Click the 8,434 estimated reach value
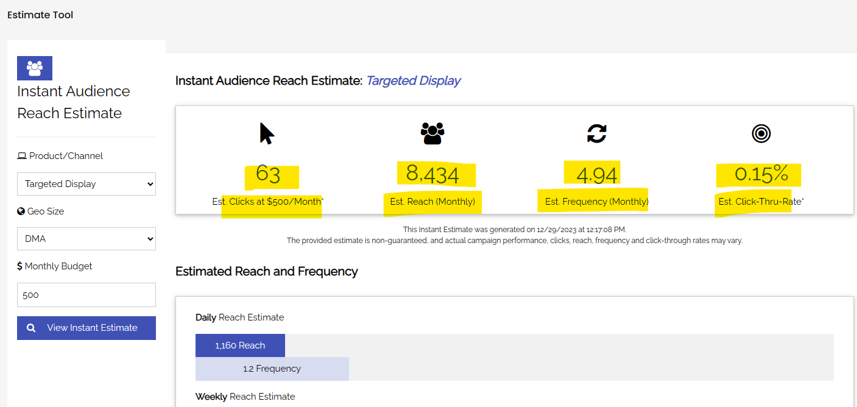This screenshot has width=857, height=407. (432, 174)
